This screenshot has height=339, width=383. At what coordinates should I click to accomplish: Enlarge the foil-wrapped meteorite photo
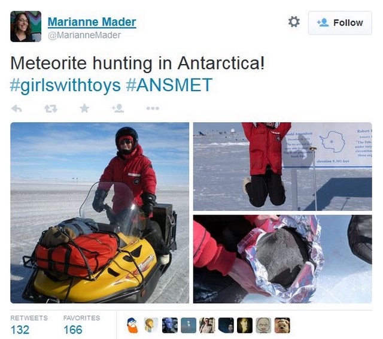click(282, 259)
